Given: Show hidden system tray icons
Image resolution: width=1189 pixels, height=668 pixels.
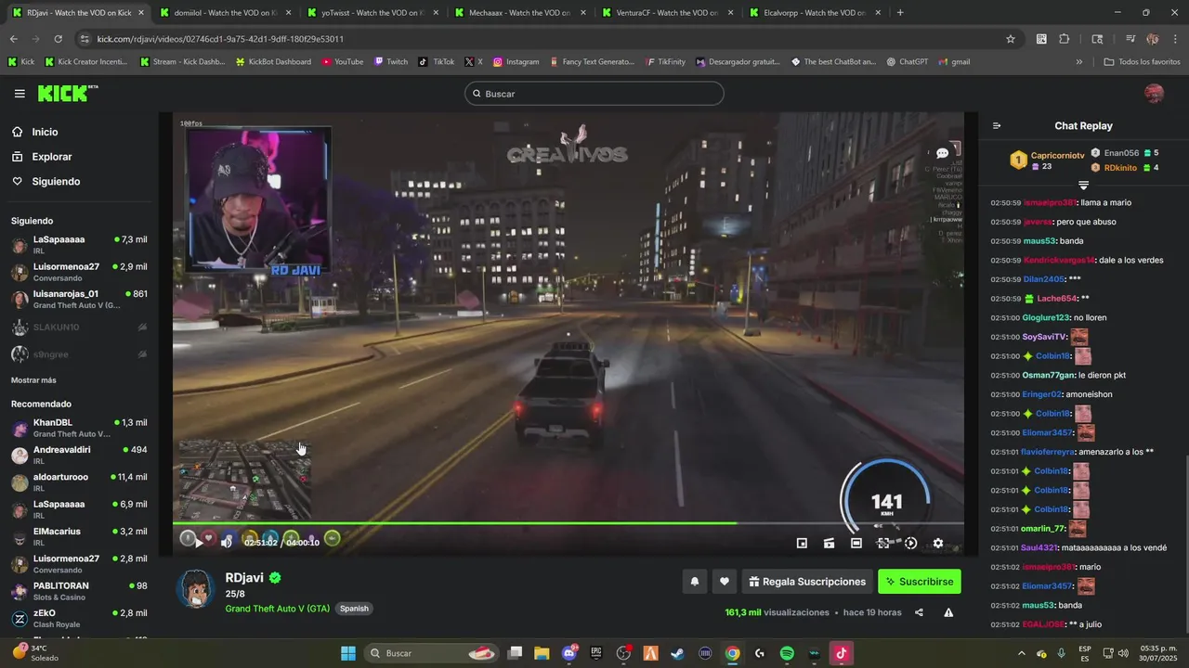Looking at the screenshot, I should [1022, 653].
